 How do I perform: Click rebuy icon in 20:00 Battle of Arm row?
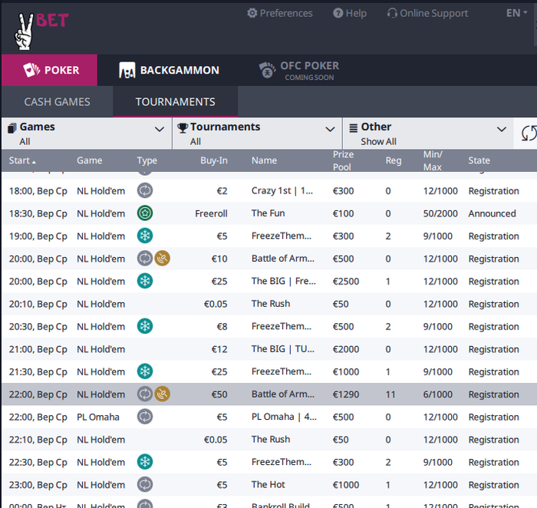coord(145,259)
